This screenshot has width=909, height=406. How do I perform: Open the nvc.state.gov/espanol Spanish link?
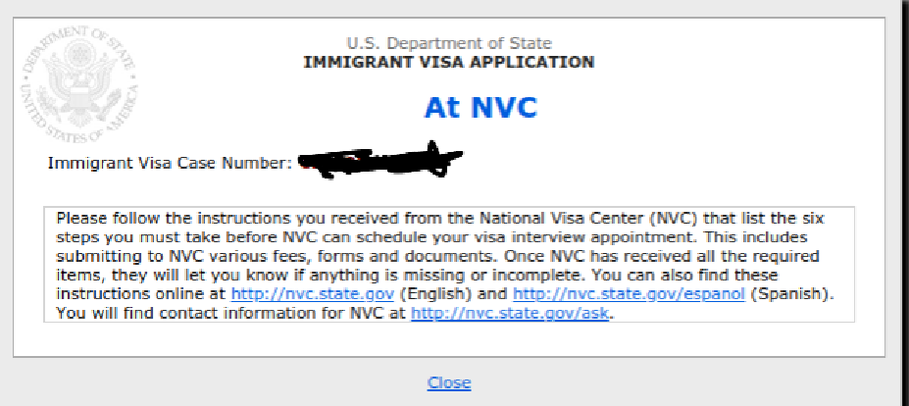point(629,294)
